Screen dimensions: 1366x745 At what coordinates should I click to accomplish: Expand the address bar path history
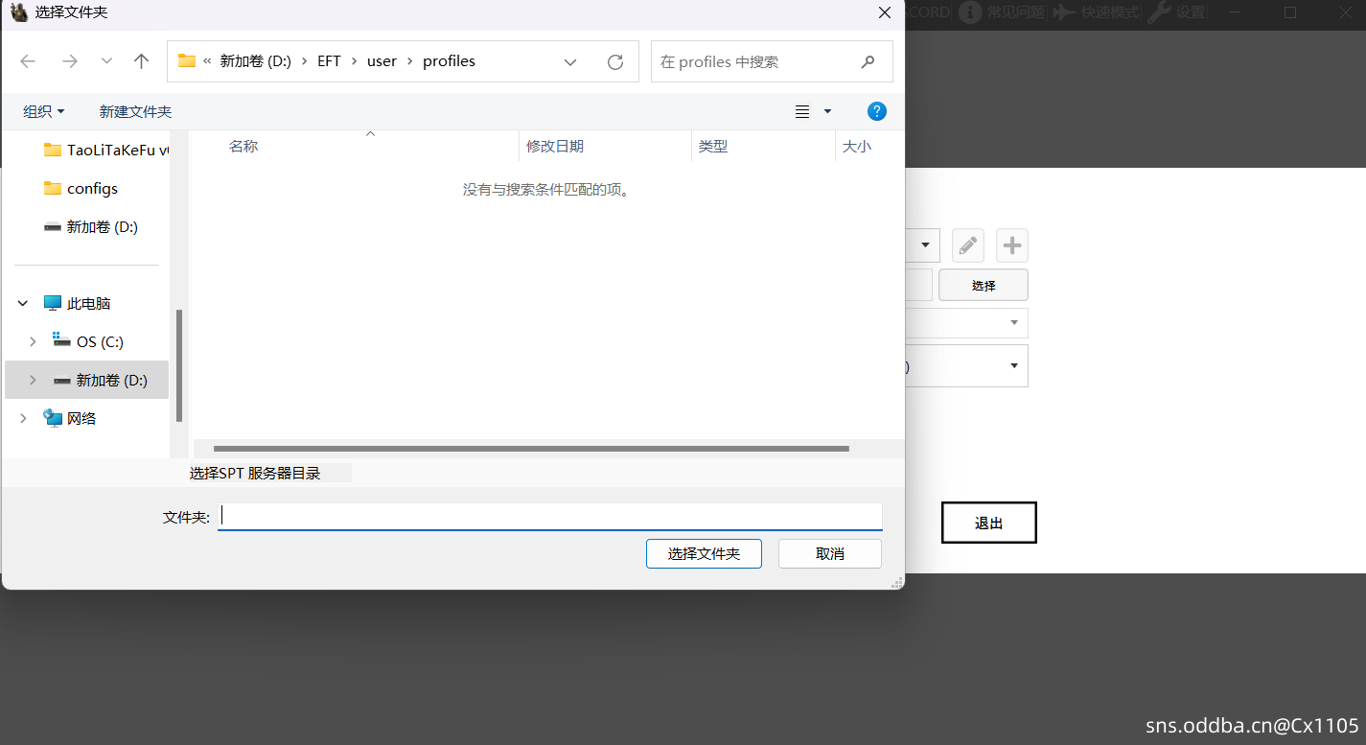570,61
